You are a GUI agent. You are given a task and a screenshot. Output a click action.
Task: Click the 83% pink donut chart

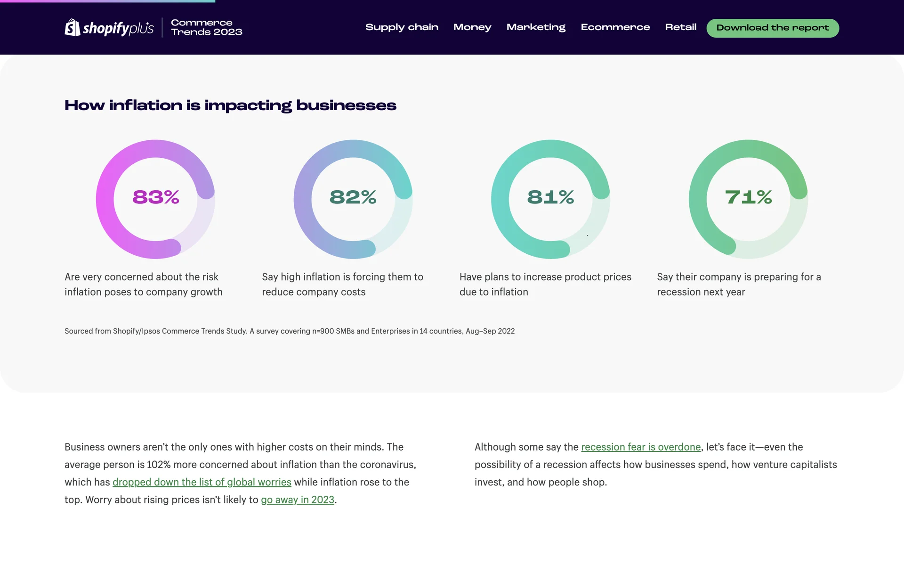tap(155, 199)
